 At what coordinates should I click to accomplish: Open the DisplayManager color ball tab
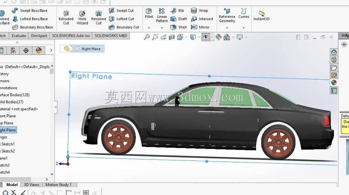[x=39, y=51]
